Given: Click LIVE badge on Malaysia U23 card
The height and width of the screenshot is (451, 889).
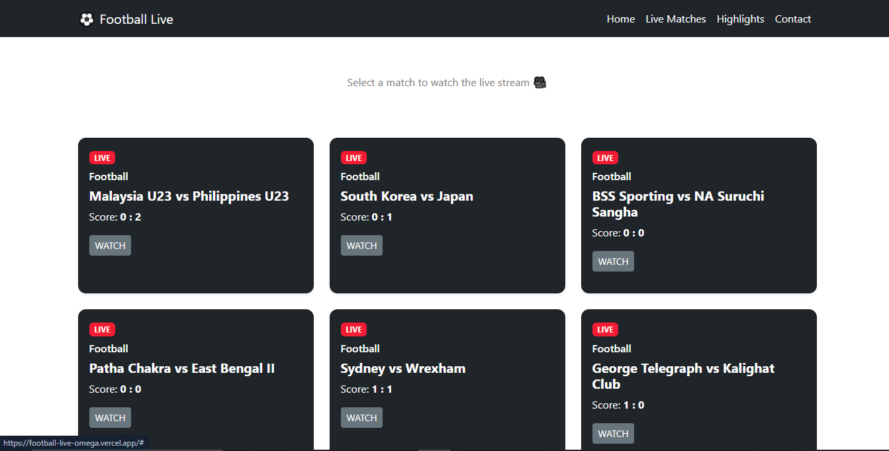Looking at the screenshot, I should pyautogui.click(x=102, y=158).
